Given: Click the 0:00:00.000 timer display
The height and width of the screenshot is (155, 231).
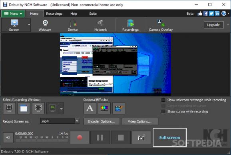Looking at the screenshot, I should [24, 134].
